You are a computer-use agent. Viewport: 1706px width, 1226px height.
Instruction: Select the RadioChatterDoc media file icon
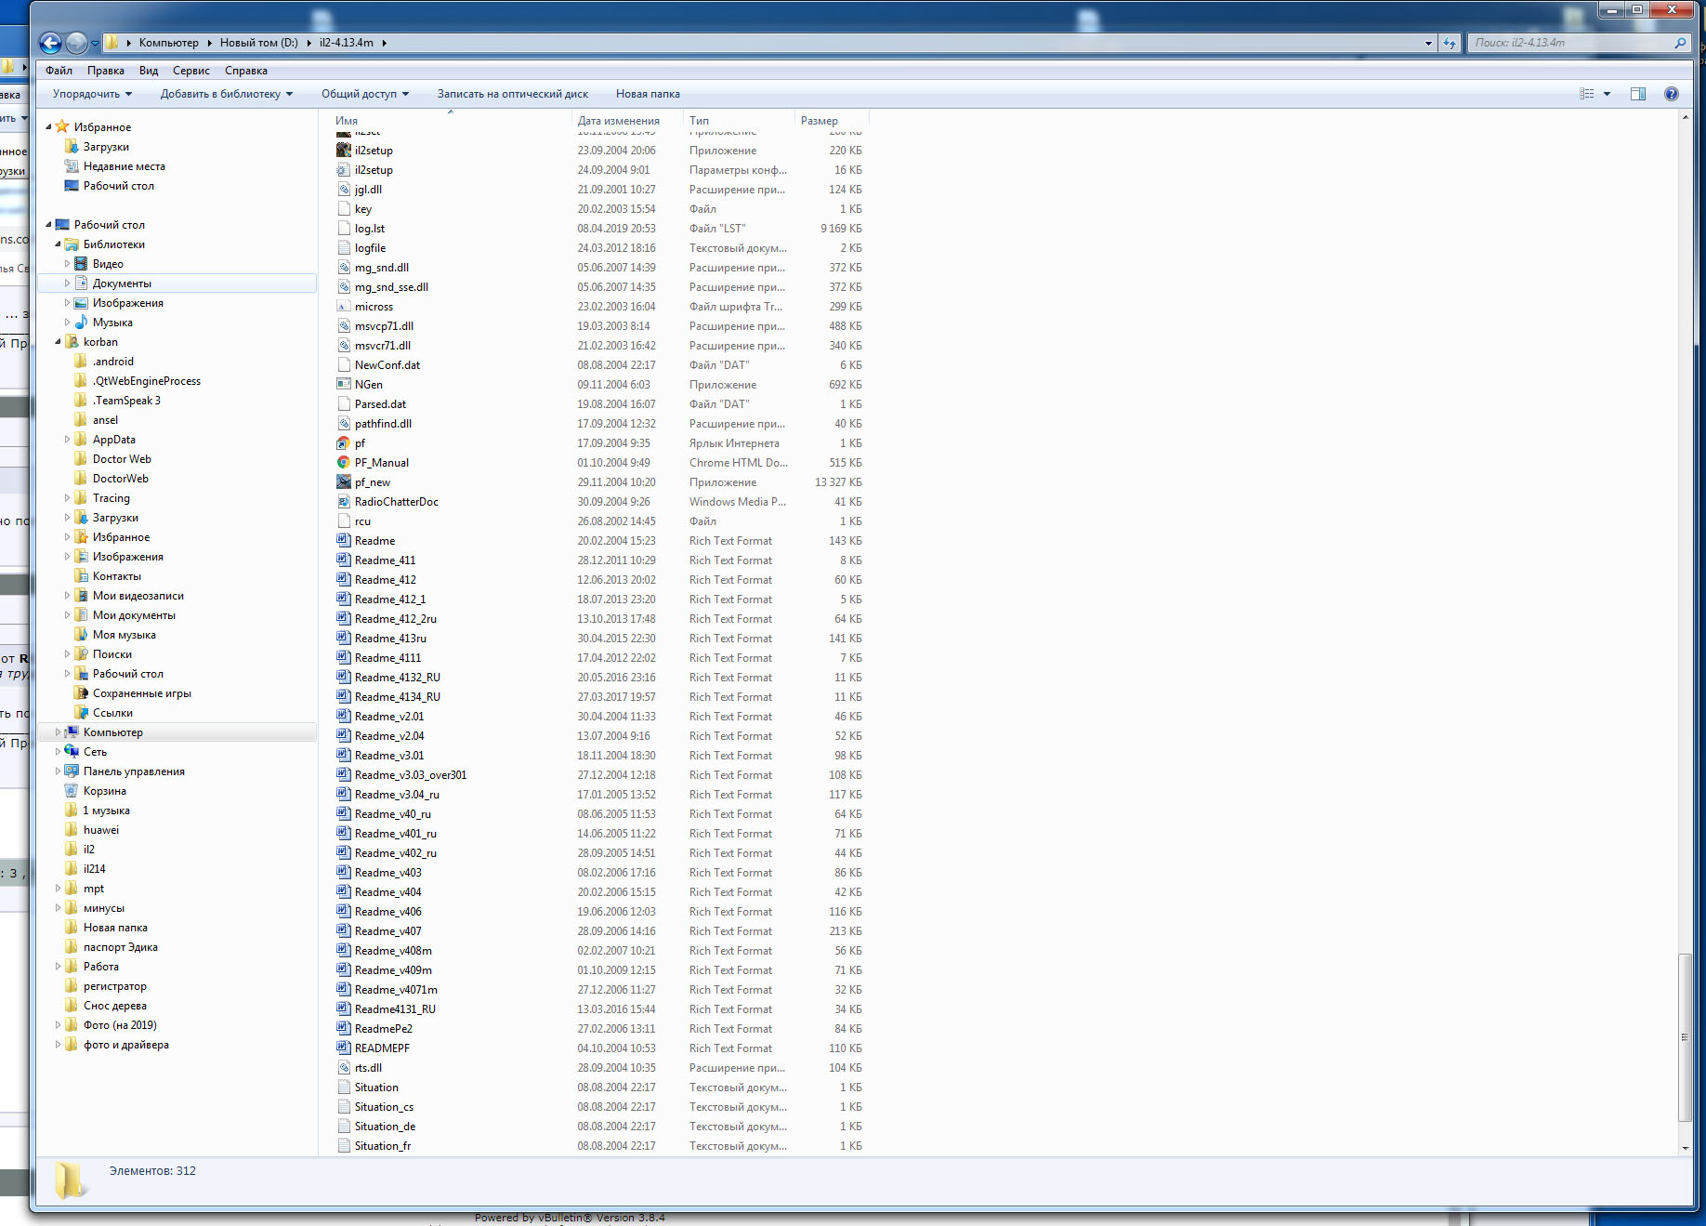pyautogui.click(x=344, y=502)
